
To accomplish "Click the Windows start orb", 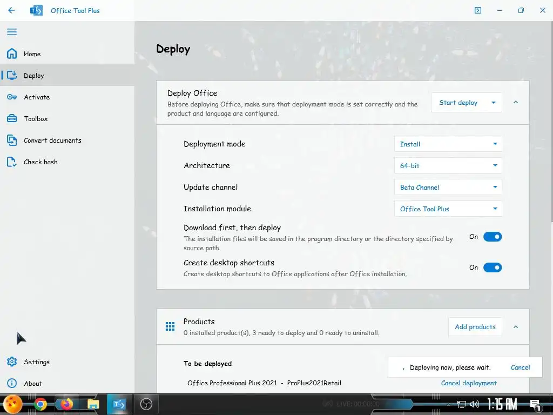I will pos(13,404).
